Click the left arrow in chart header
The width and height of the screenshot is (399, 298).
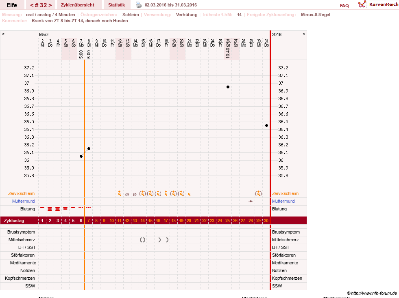3,34
